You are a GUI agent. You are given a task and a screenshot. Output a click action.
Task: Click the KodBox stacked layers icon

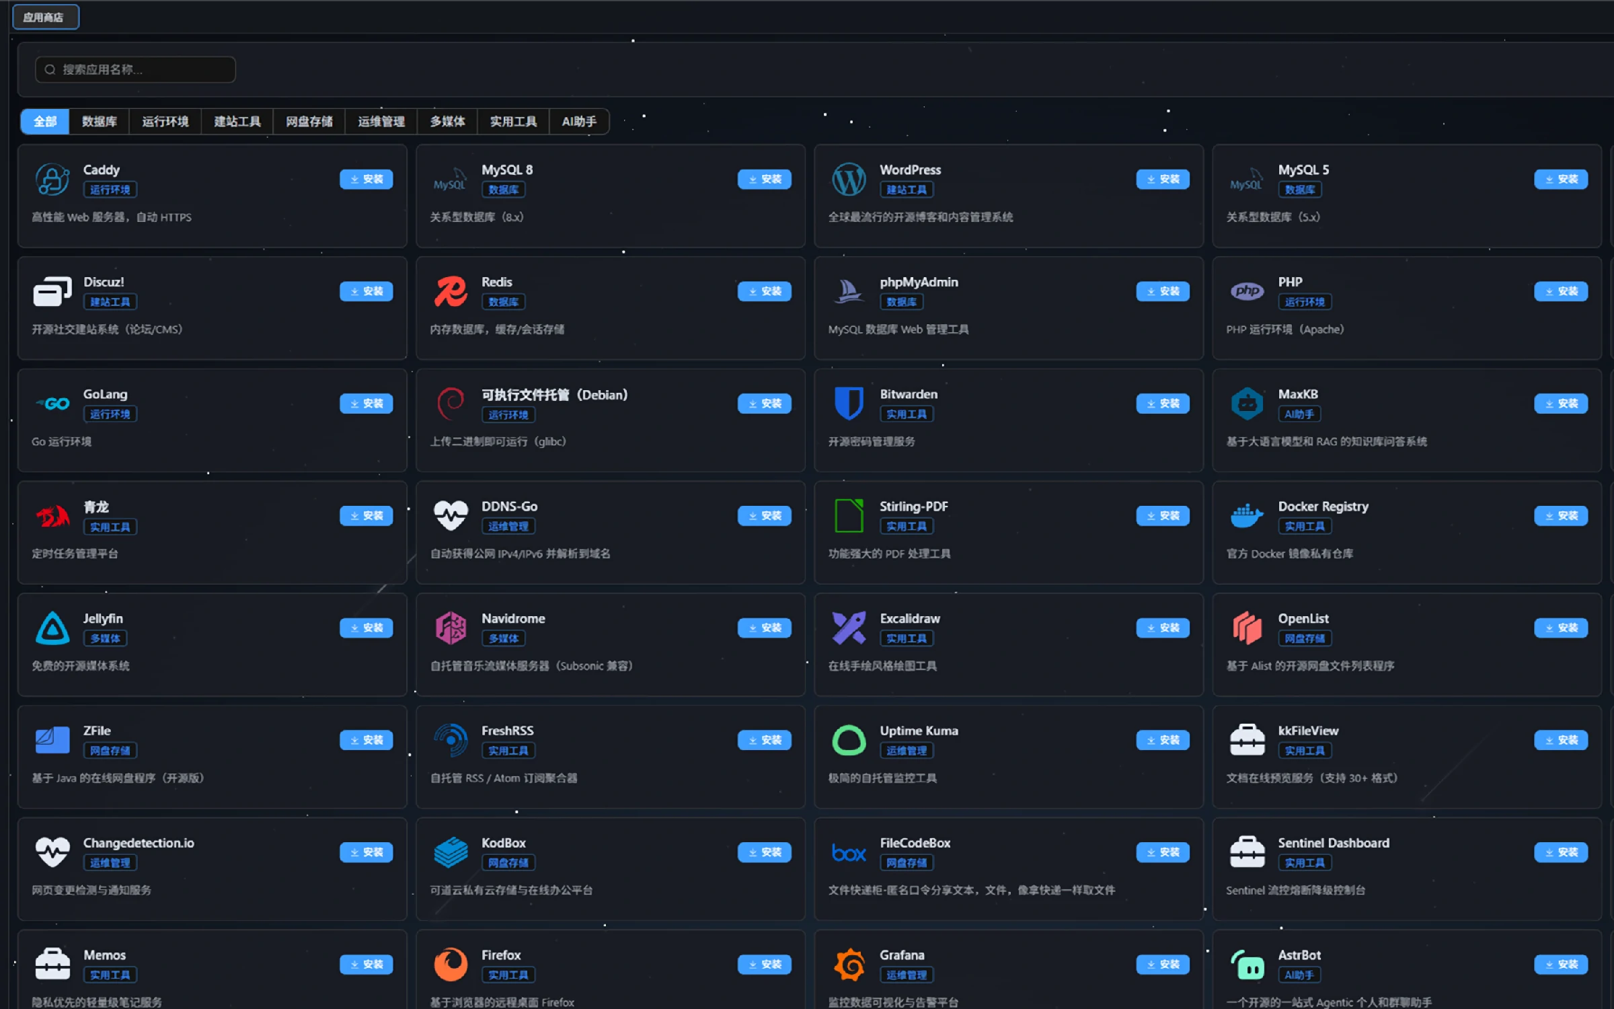[x=451, y=853]
